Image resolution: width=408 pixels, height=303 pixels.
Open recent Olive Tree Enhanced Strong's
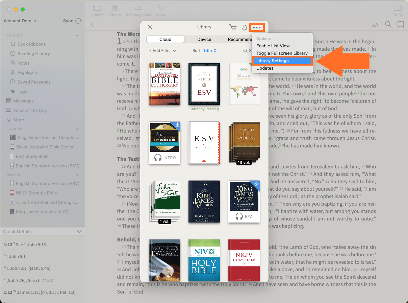click(44, 202)
